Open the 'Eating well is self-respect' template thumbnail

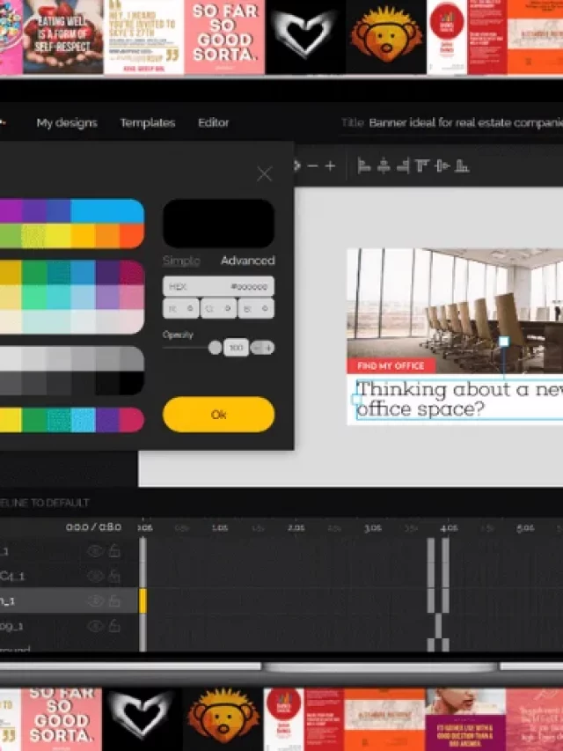click(62, 37)
